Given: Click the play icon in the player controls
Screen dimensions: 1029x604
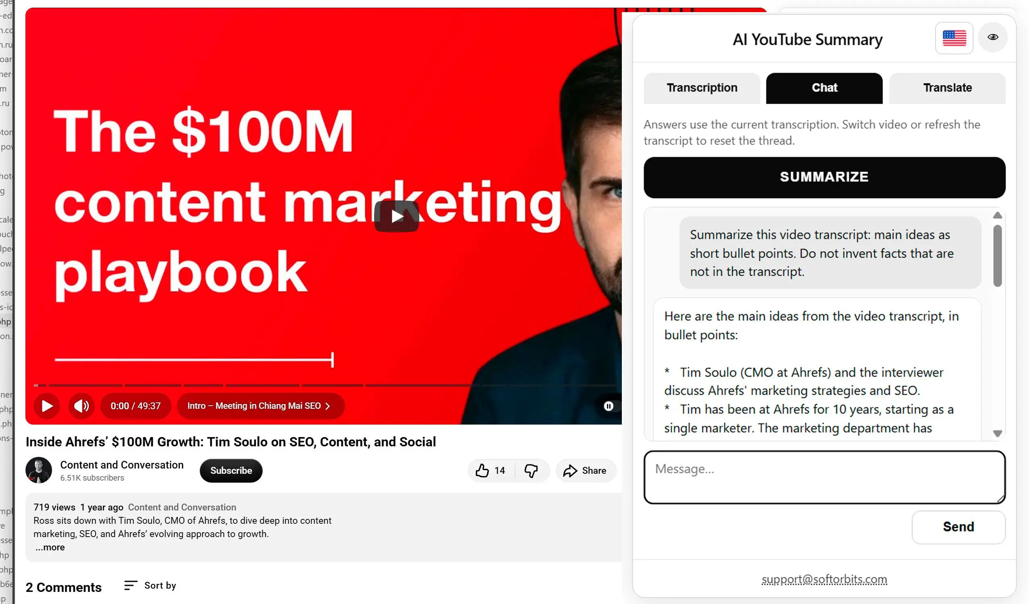Looking at the screenshot, I should [x=46, y=406].
